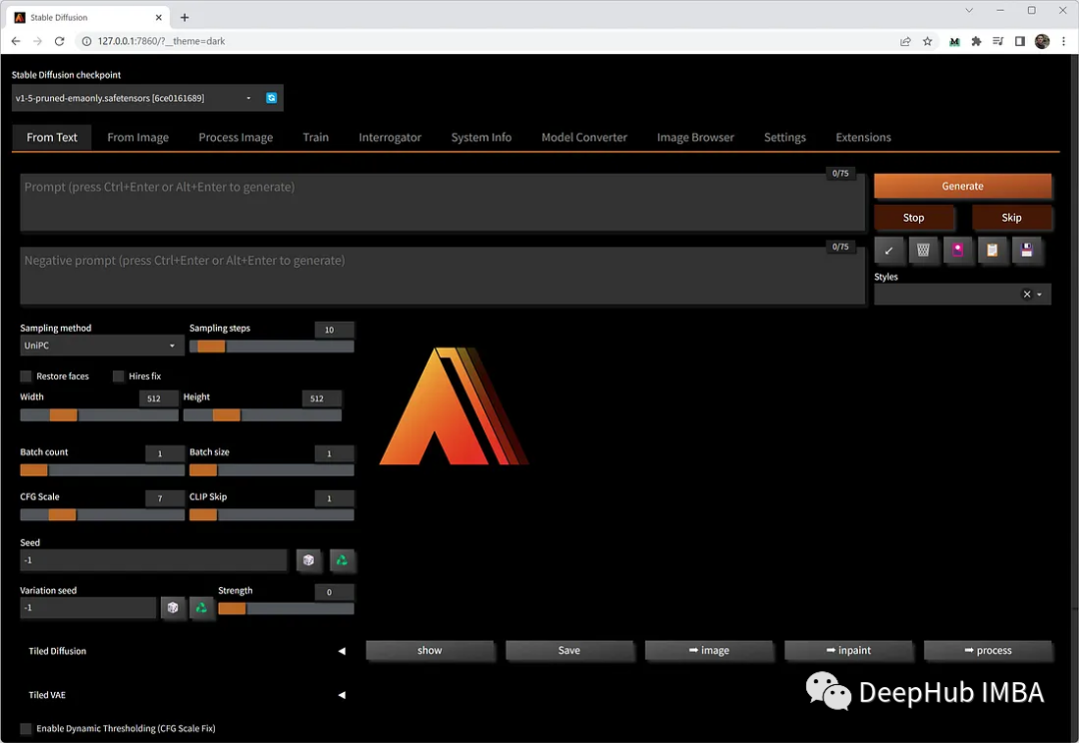Enable Restore faces checkbox
This screenshot has height=743, width=1079.
coord(26,376)
